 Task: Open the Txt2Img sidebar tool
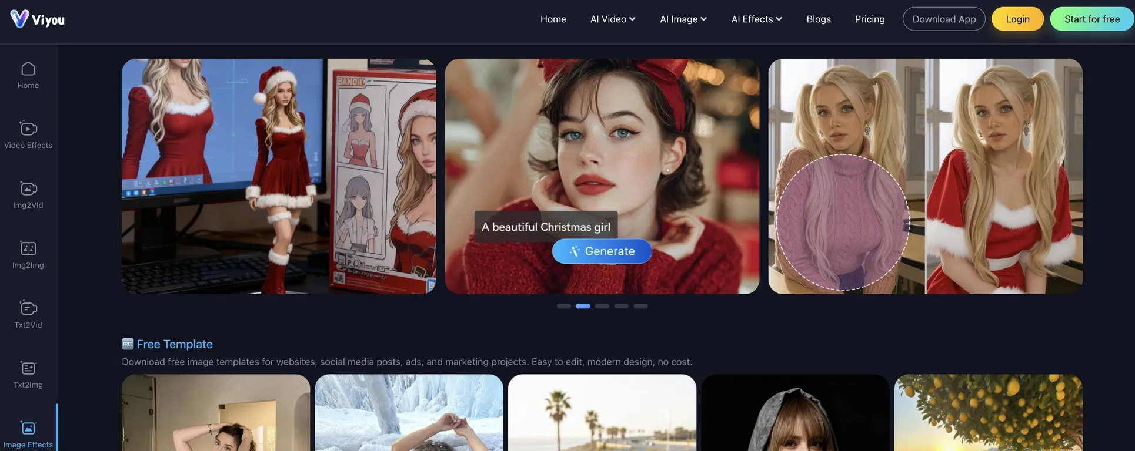(x=28, y=375)
